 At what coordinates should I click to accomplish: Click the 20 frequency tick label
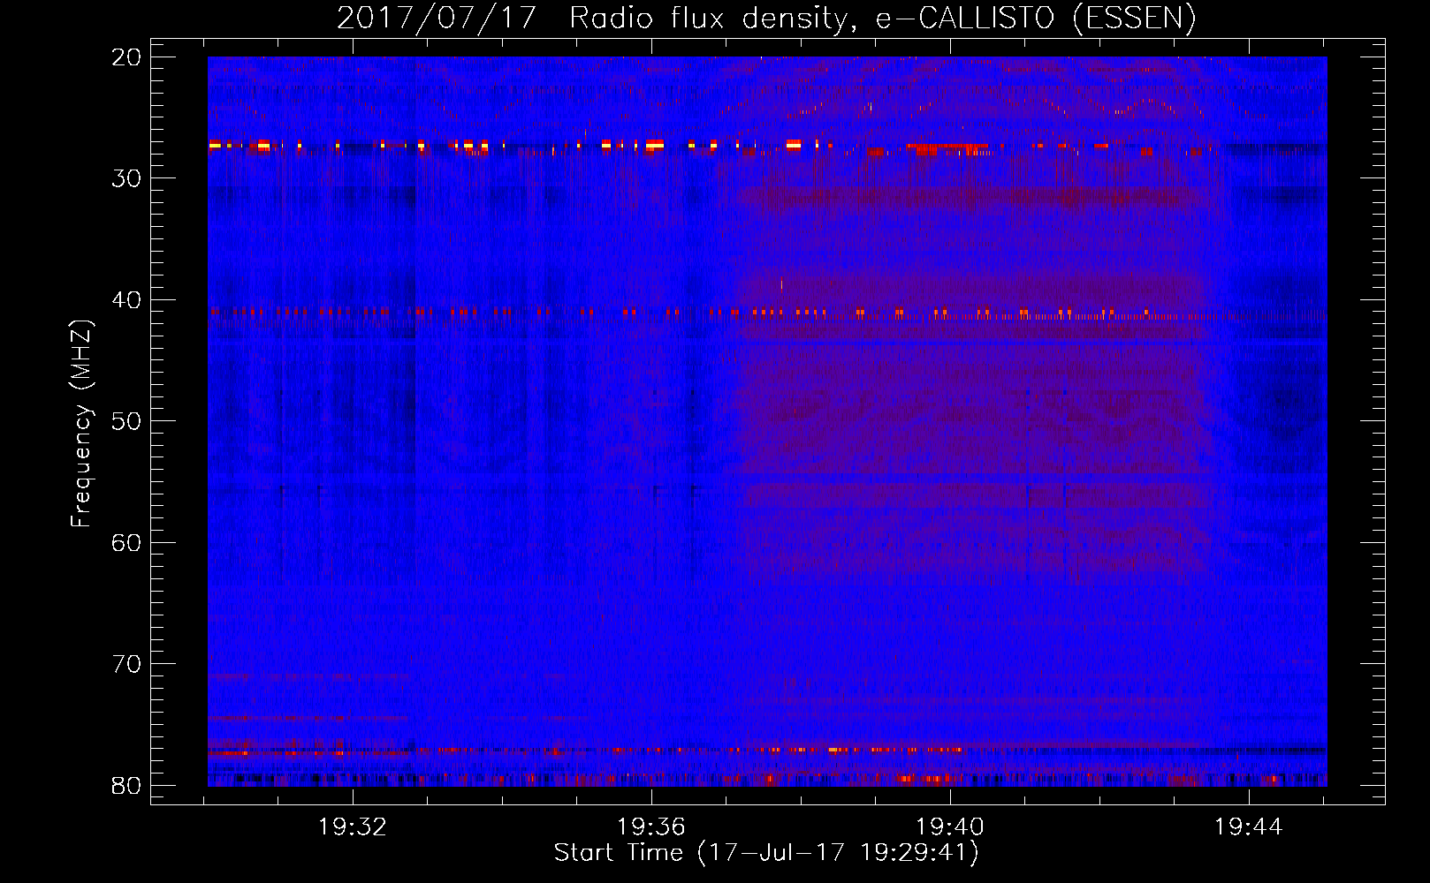pos(126,57)
